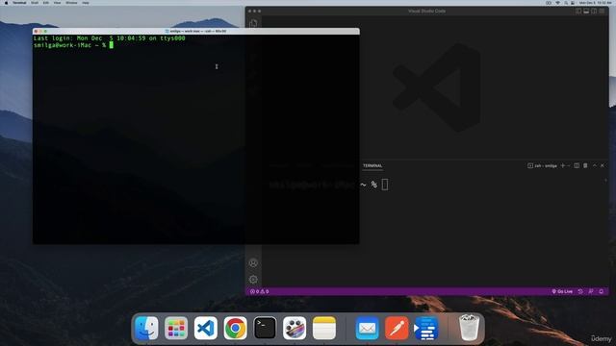Open the Apple menu

pyautogui.click(x=6, y=3)
